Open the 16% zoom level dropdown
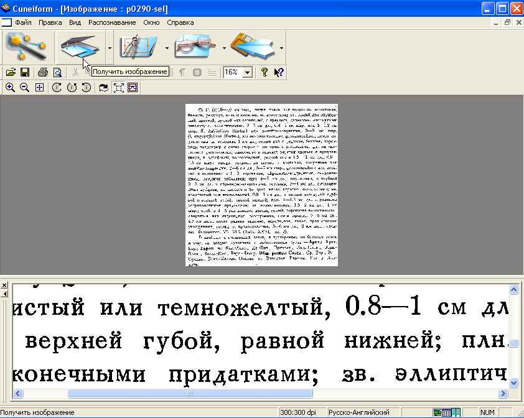The height and width of the screenshot is (418, 524). (x=247, y=73)
